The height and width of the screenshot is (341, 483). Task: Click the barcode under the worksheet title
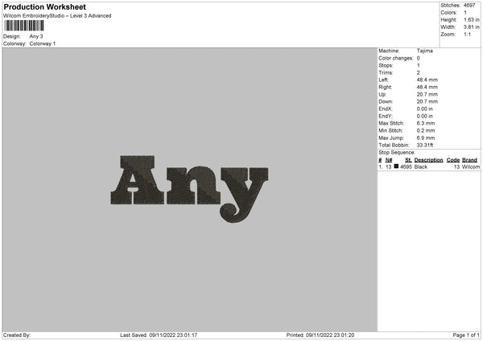pyautogui.click(x=24, y=26)
